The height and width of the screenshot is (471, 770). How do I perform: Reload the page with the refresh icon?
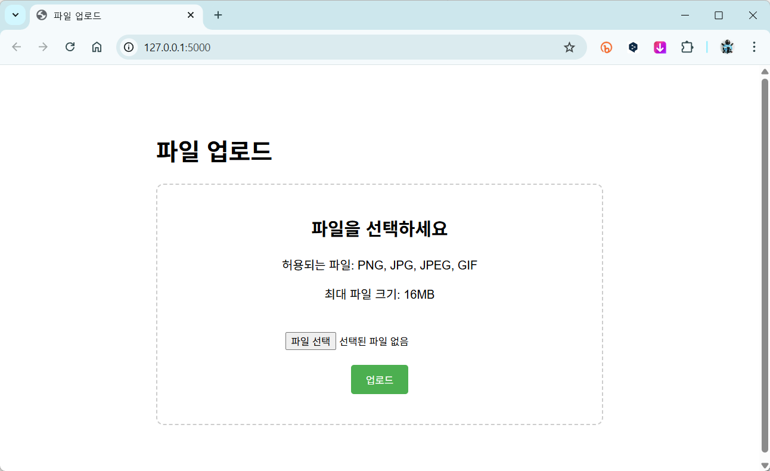[x=70, y=47]
